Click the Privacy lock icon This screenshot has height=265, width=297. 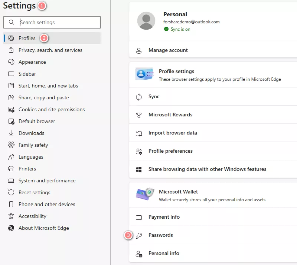[x=11, y=50]
